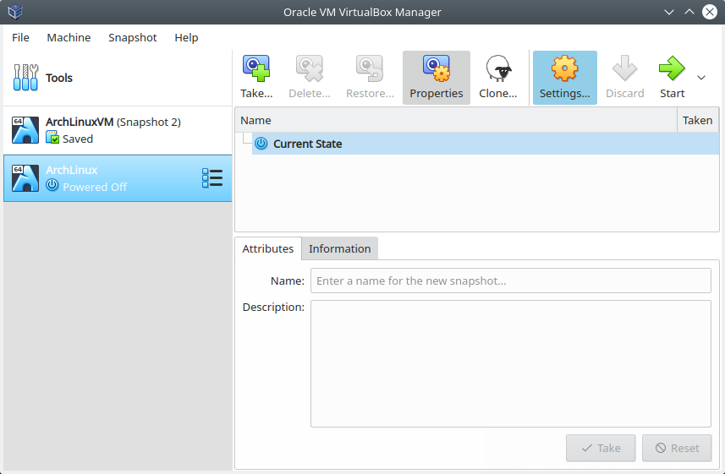Screen dimensions: 725x474
Task: Maximize the VirtualBox Manager window
Action: tap(689, 12)
